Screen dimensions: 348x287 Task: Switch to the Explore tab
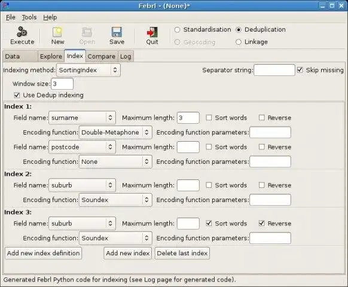(51, 56)
